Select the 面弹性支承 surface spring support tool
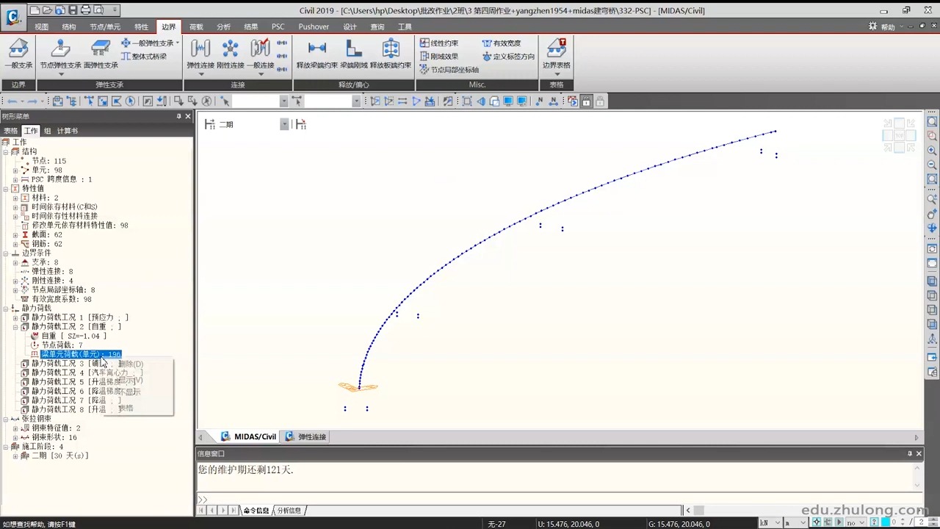The width and height of the screenshot is (940, 529). click(x=101, y=54)
